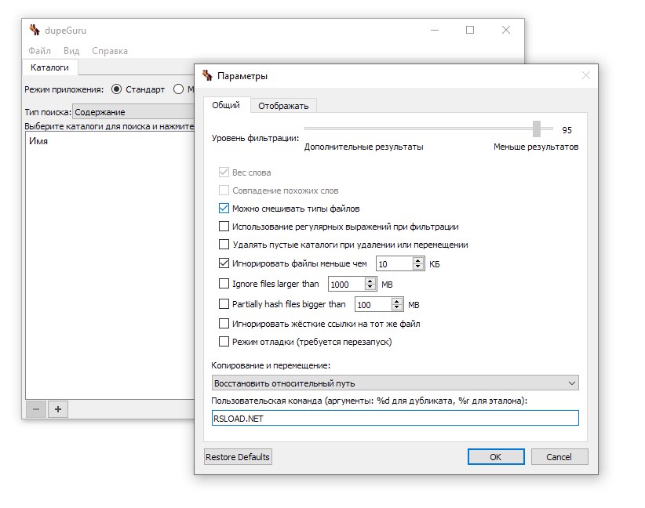Enable 'Использование регулярных выражений при фильтрации'
The image size is (645, 508).
224,227
